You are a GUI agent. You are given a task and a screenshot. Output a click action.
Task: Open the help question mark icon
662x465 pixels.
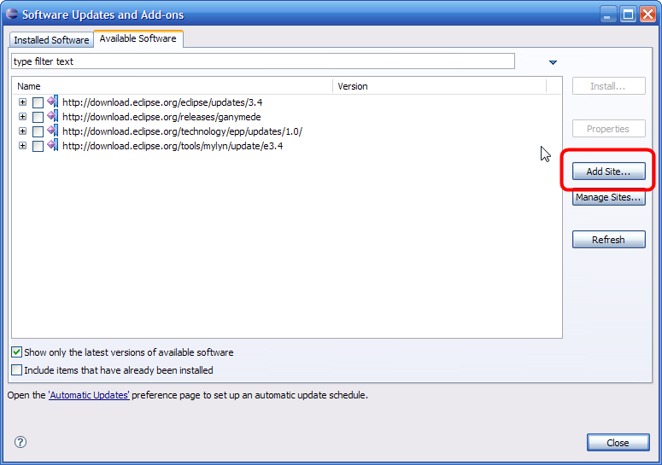(21, 442)
